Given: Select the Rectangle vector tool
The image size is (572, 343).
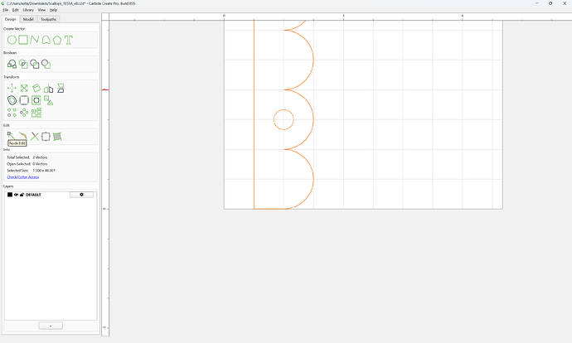Looking at the screenshot, I should coord(23,40).
